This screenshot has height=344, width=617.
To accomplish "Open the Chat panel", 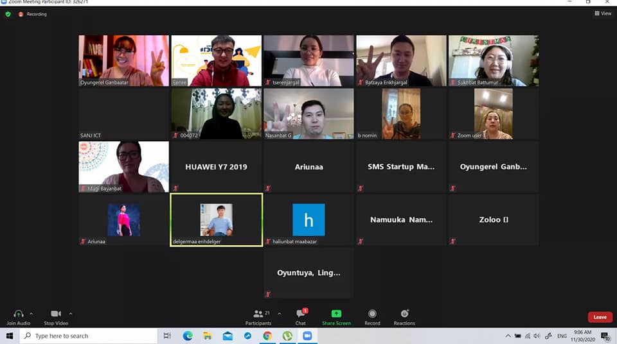I will tap(300, 314).
